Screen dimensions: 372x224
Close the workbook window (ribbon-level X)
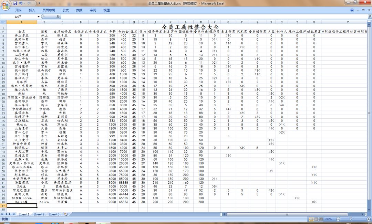369,10
